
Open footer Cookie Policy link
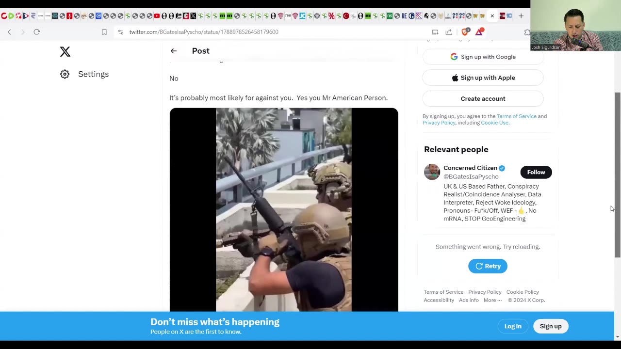pos(523,292)
